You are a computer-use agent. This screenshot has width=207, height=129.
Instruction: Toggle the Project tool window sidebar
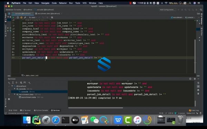(x=6, y=17)
